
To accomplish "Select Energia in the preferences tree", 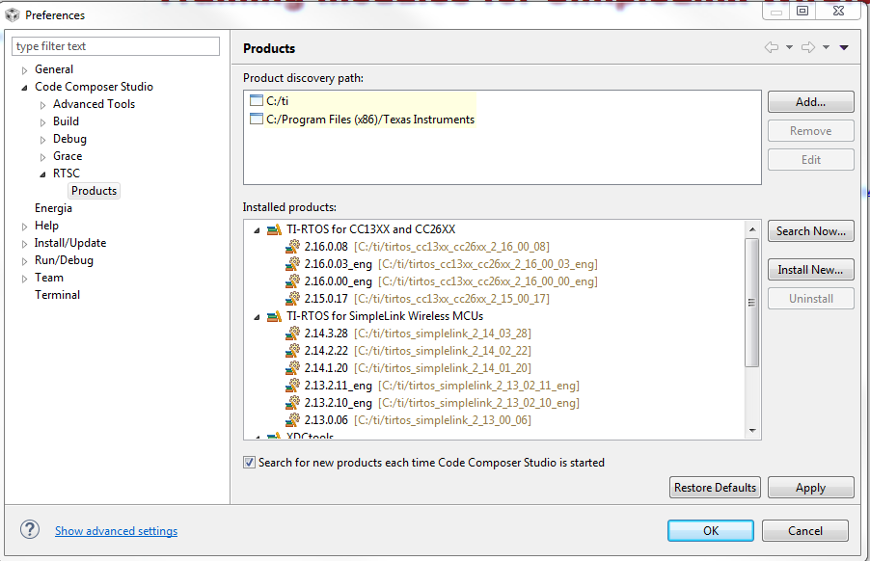I will tap(53, 208).
